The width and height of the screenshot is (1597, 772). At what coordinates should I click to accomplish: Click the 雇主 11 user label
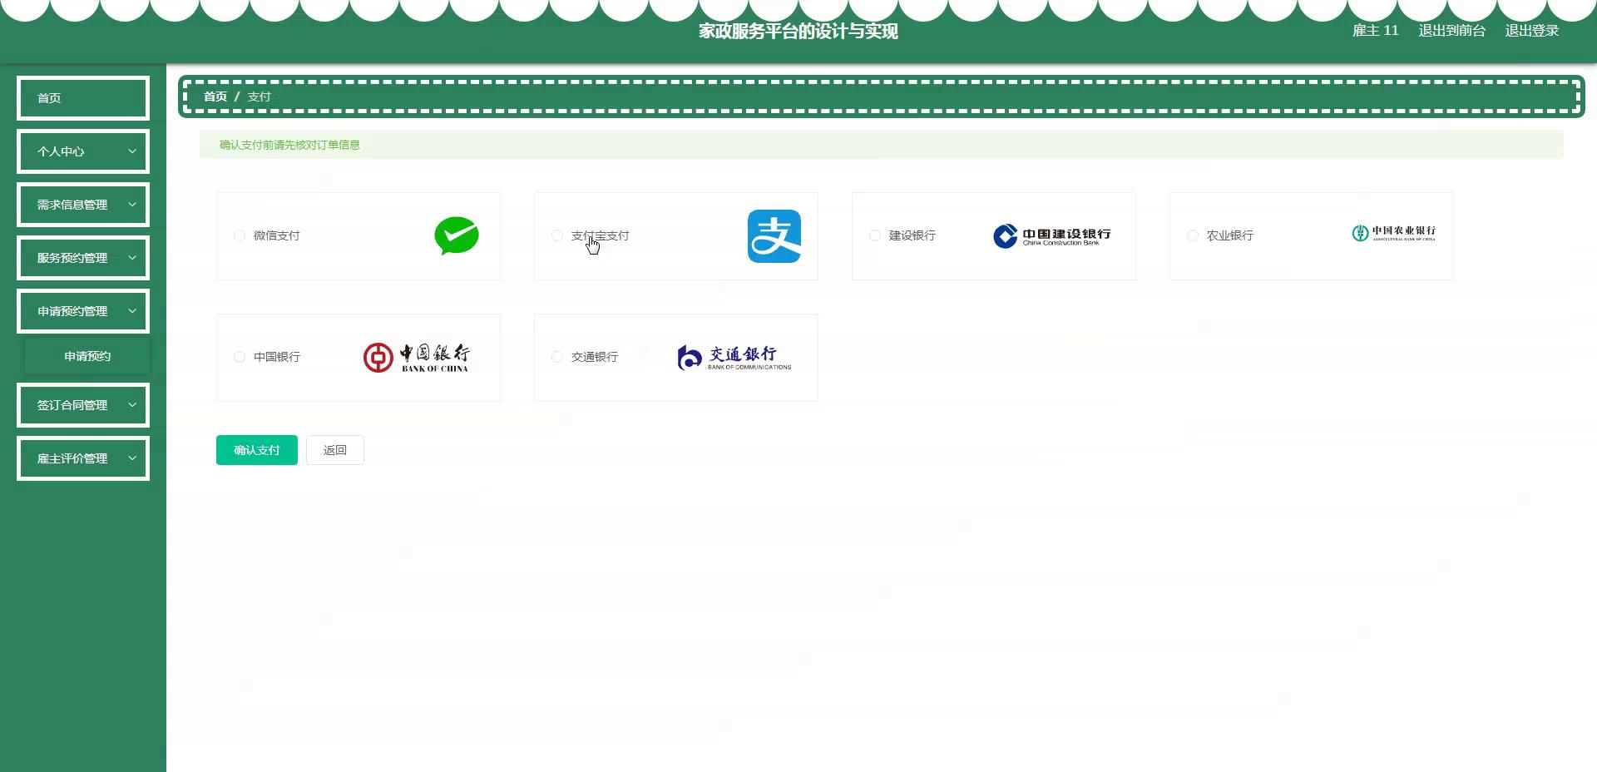click(x=1376, y=31)
